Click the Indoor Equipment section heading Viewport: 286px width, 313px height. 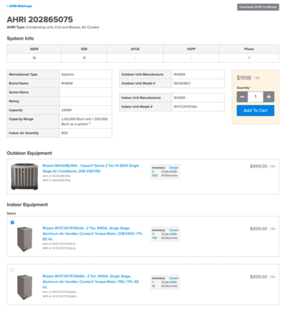tap(27, 205)
